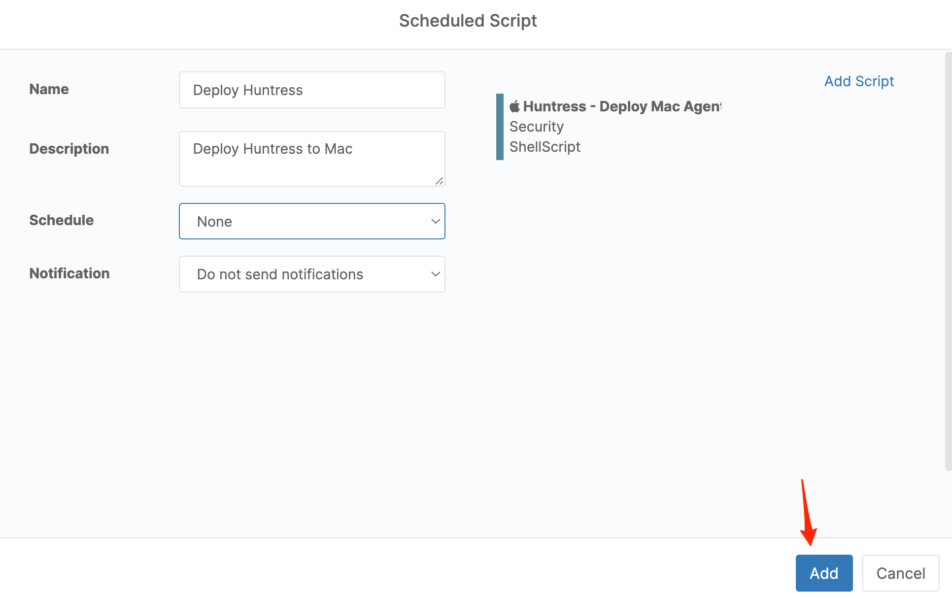Click the Cancel button
This screenshot has width=952, height=599.
pos(901,573)
